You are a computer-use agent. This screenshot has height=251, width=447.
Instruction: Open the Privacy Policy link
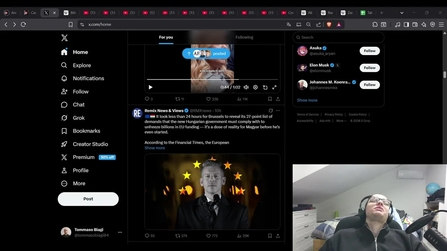[x=334, y=114]
